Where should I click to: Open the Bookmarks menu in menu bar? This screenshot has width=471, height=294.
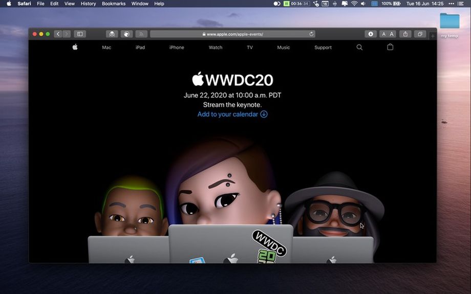(114, 4)
